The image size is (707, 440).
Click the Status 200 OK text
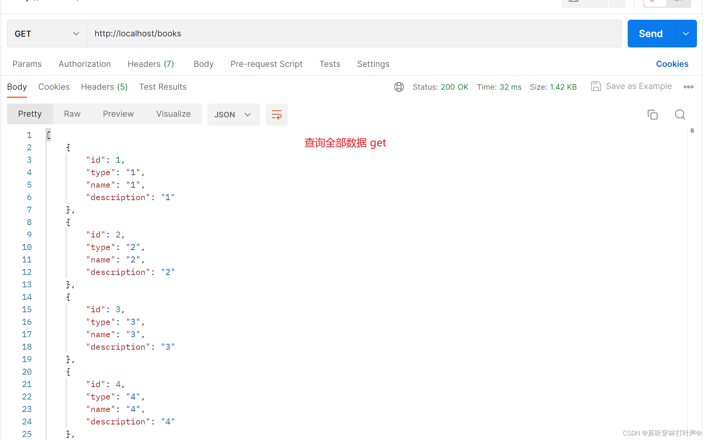441,87
